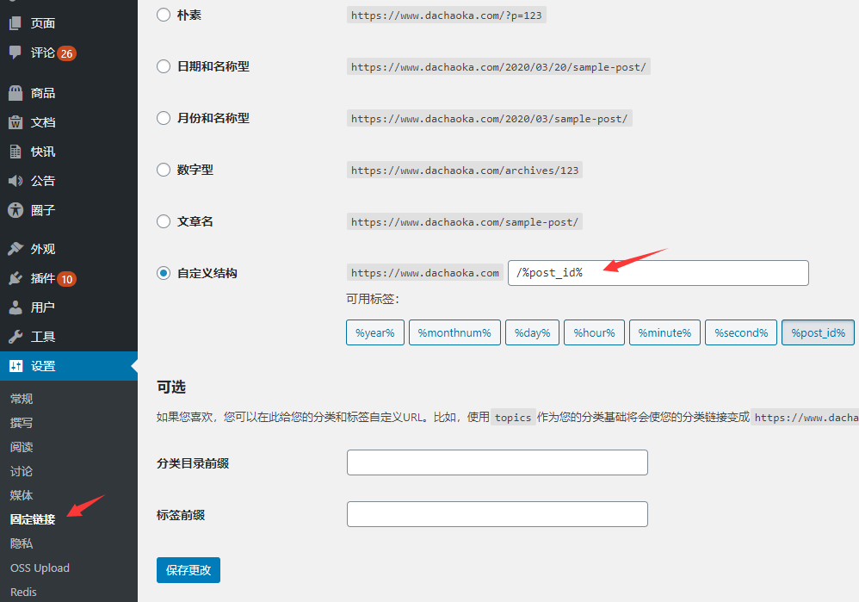859x602 pixels.
Task: Click the plugins update badge 10
Action: 67,279
